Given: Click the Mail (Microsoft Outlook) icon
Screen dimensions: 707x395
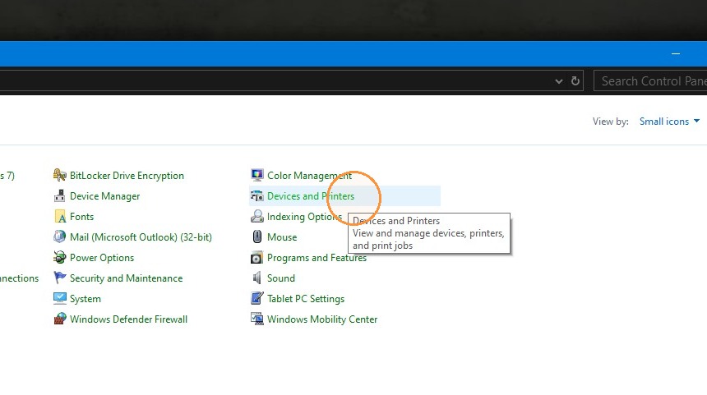Looking at the screenshot, I should pos(59,237).
